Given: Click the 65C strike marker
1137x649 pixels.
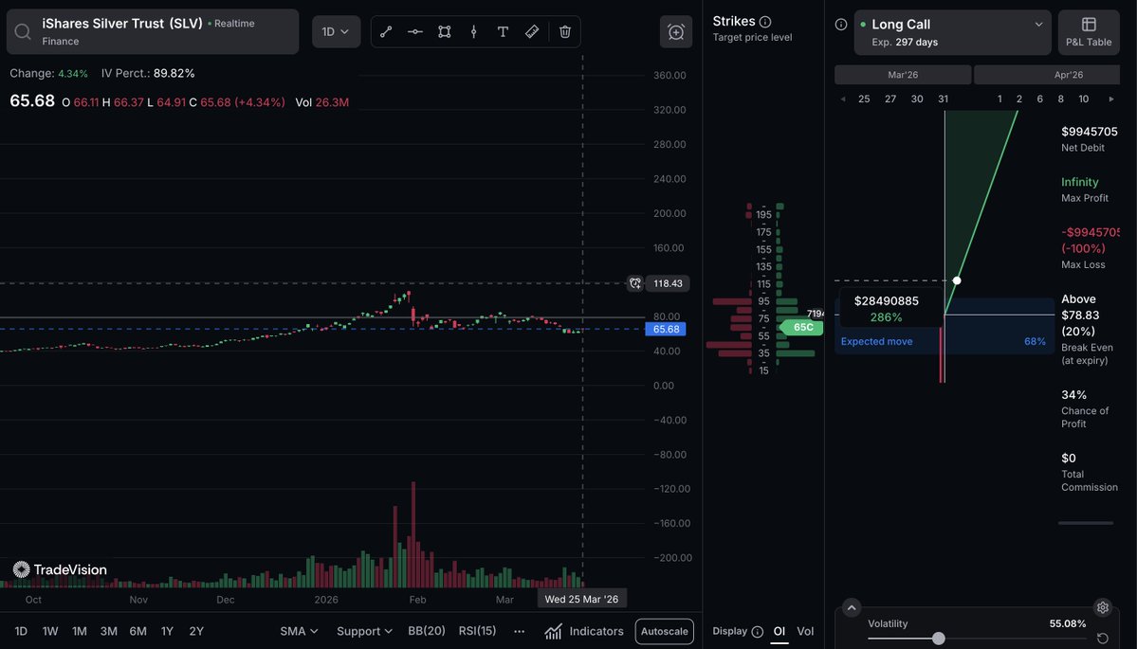Looking at the screenshot, I should [801, 328].
